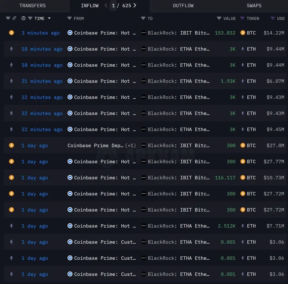Click value 153.832
The image size is (288, 284).
[x=225, y=33]
